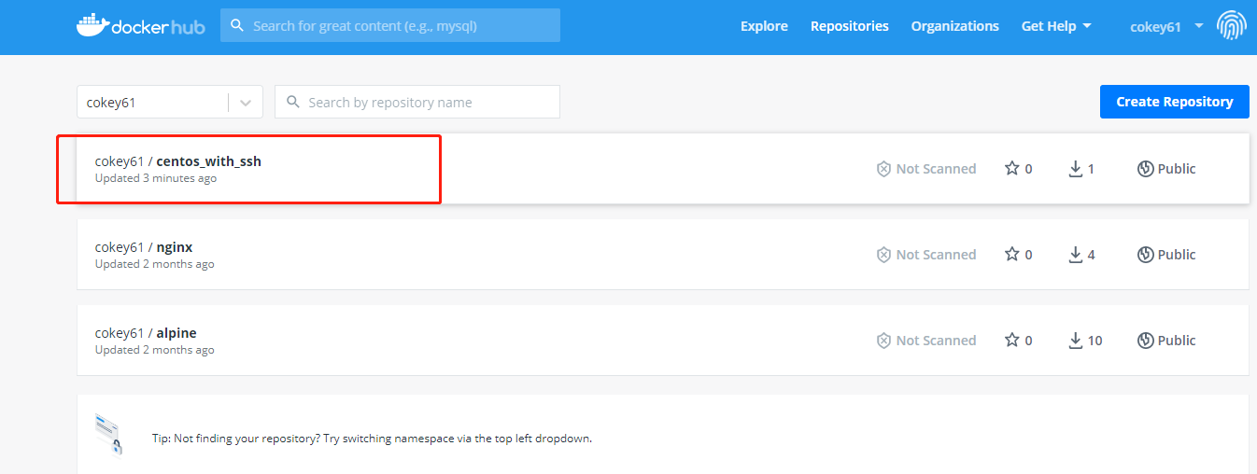Image resolution: width=1257 pixels, height=474 pixels.
Task: Click the tip card illustration icon
Action: click(x=108, y=436)
